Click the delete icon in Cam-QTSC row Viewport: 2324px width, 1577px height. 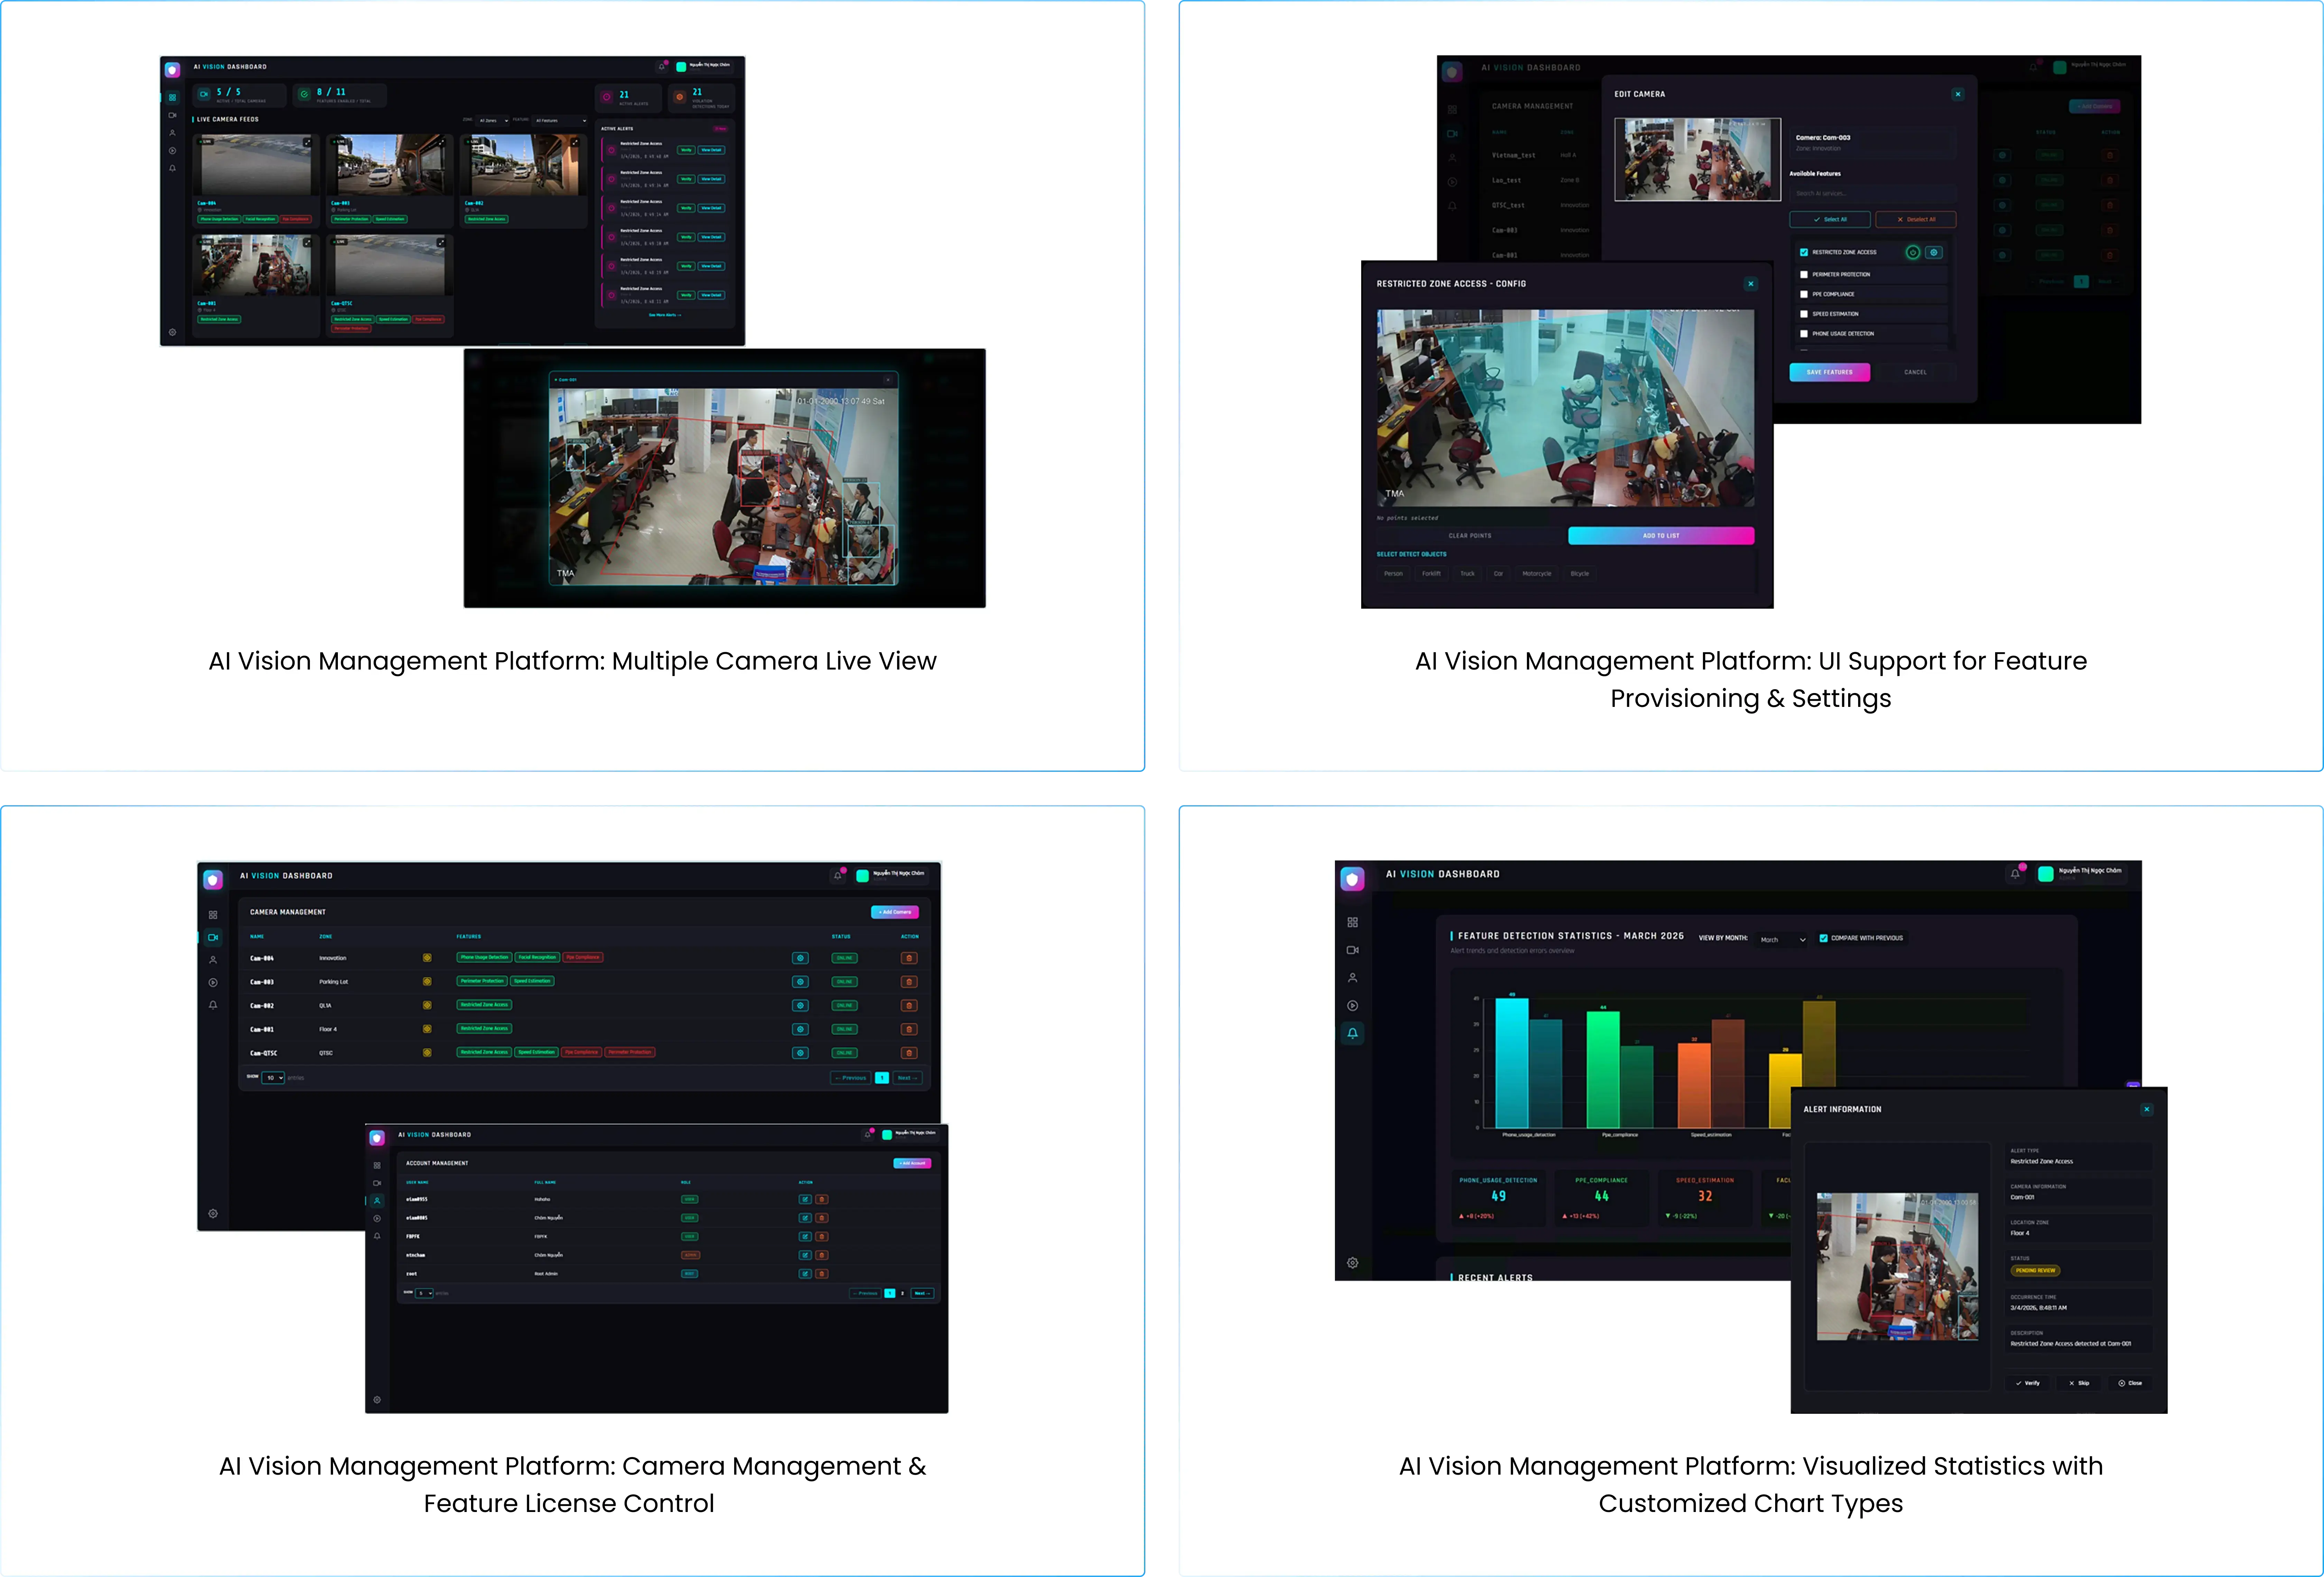click(909, 1053)
